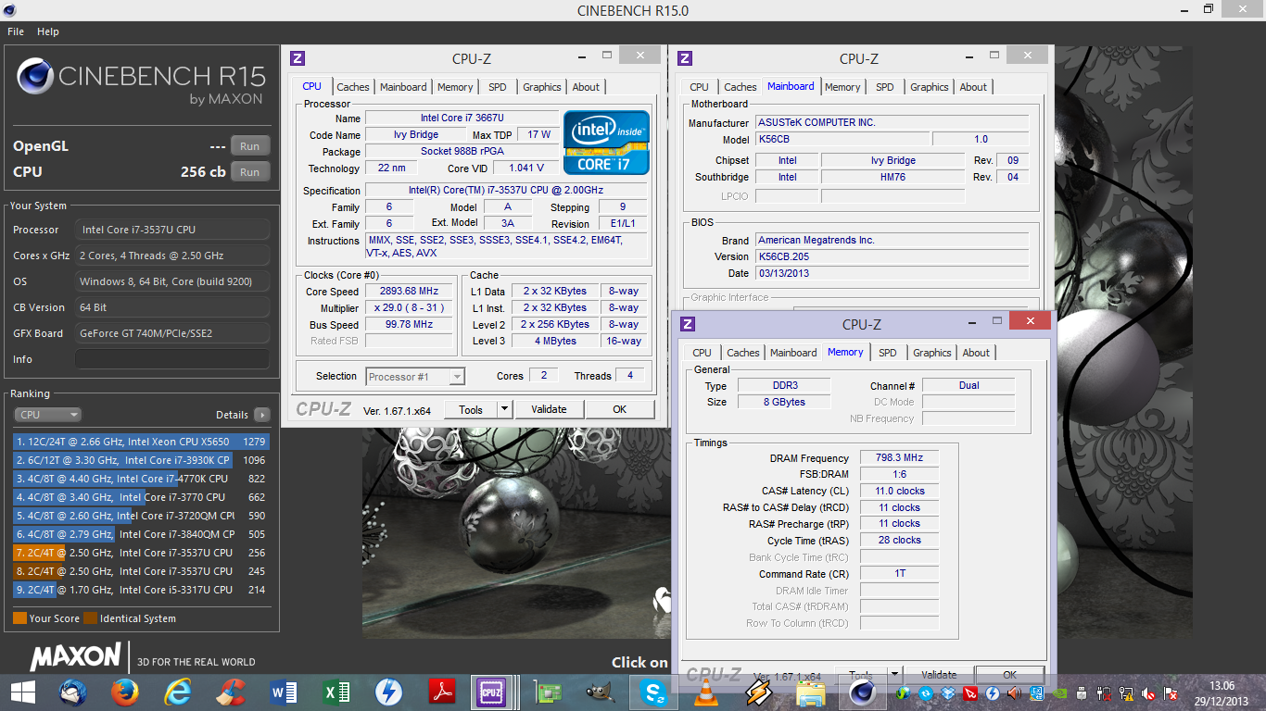The image size is (1266, 711).
Task: Select ranking row Core i5-3317U
Action: click(142, 590)
